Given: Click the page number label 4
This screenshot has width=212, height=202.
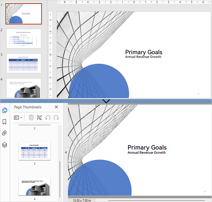Looking at the screenshot, I should coord(34,199).
